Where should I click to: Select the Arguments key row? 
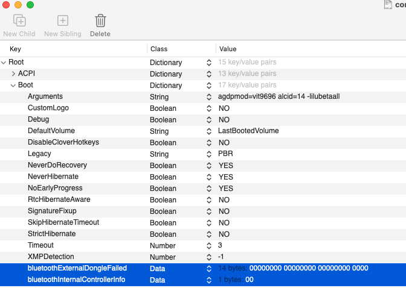click(203, 97)
